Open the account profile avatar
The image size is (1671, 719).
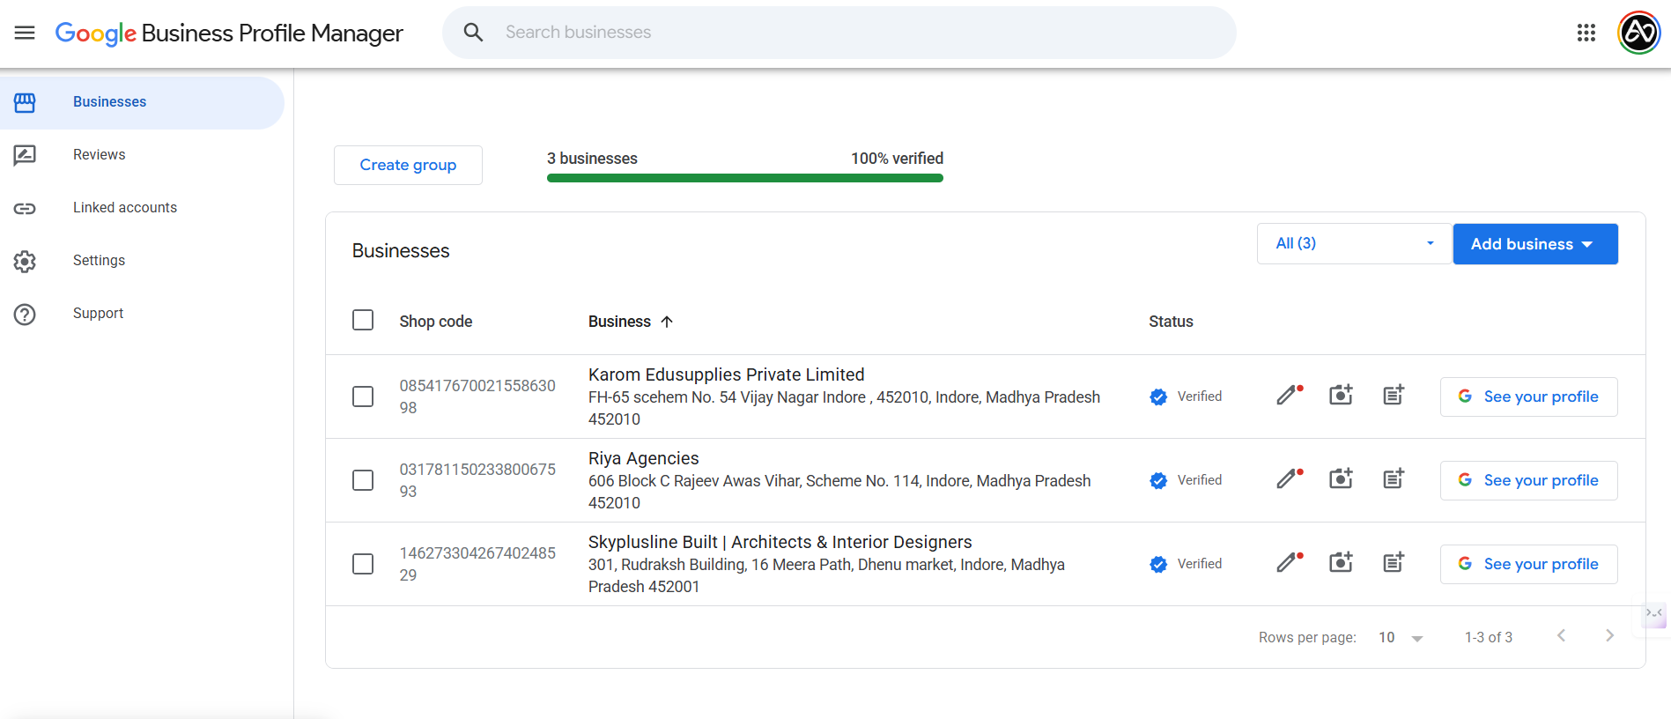point(1638,33)
